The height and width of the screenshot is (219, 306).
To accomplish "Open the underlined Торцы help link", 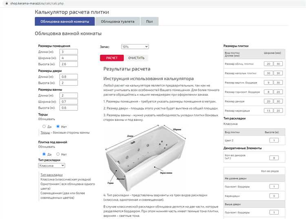I will coord(45,133).
